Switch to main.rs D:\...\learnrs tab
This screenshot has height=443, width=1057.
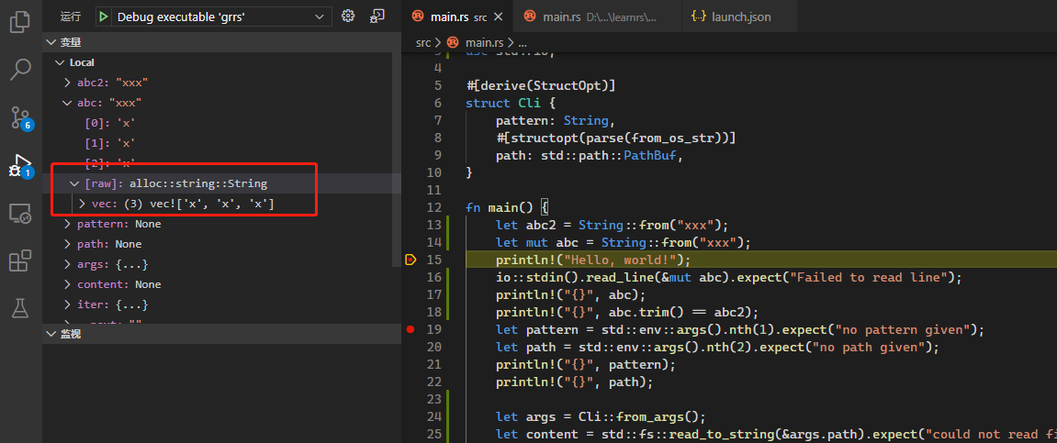pos(599,17)
